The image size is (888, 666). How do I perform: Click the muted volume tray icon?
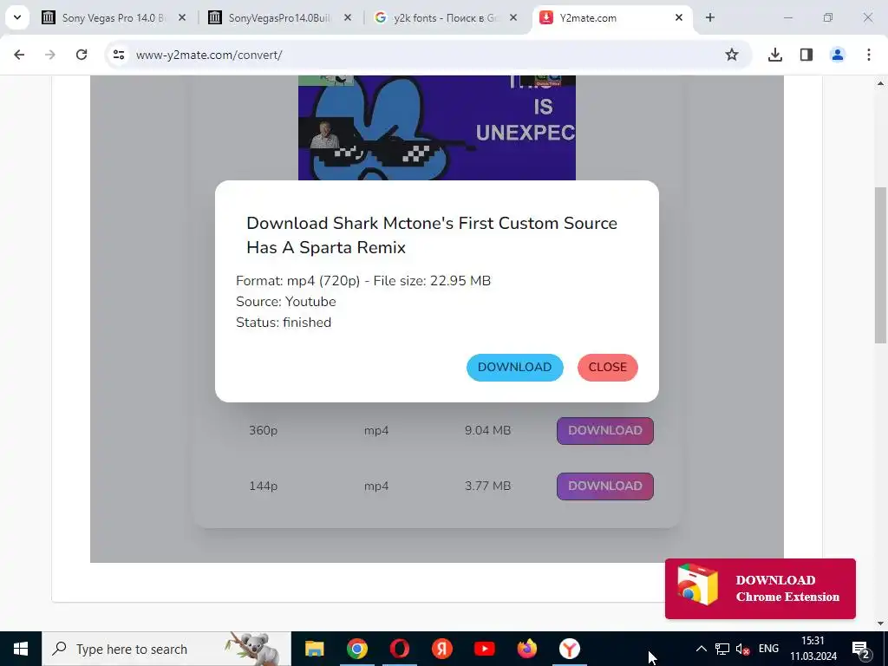point(743,649)
